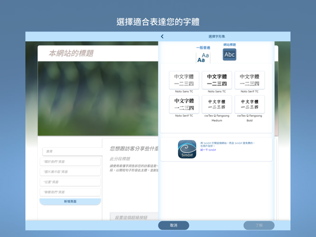
Task: Click the 設置這個超級按鈕 button placeholder
Action: tap(134, 217)
